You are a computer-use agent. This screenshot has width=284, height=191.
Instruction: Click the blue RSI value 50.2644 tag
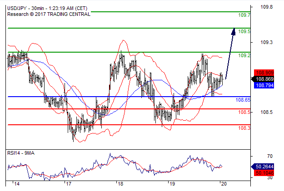click(263, 167)
